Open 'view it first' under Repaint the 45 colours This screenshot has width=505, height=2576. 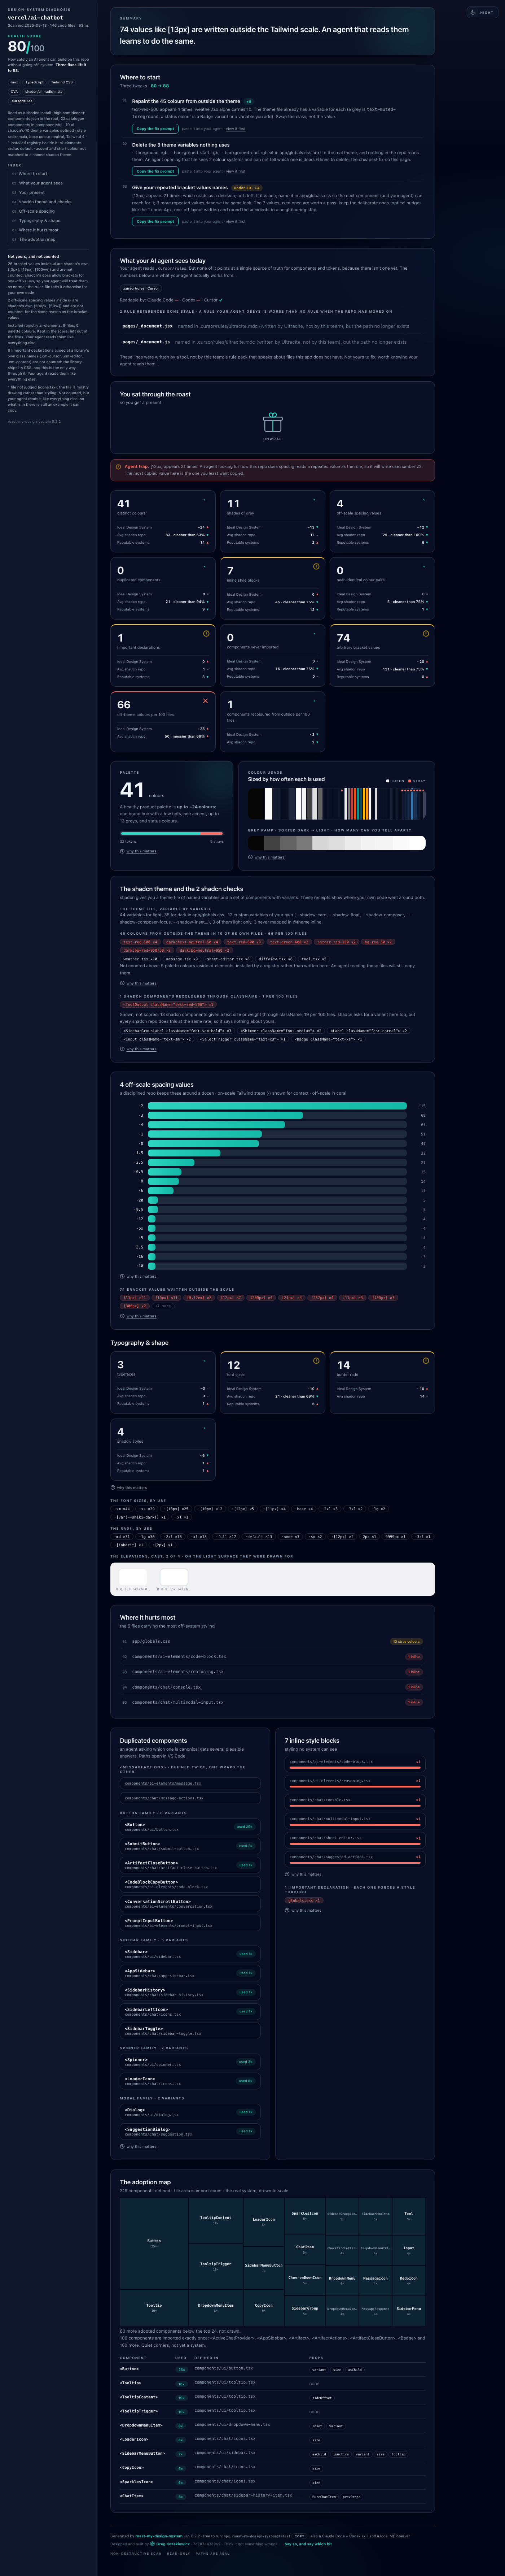(x=236, y=129)
